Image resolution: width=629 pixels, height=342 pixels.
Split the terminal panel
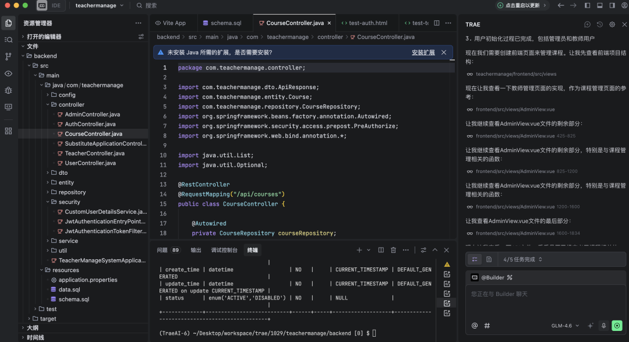(x=381, y=250)
